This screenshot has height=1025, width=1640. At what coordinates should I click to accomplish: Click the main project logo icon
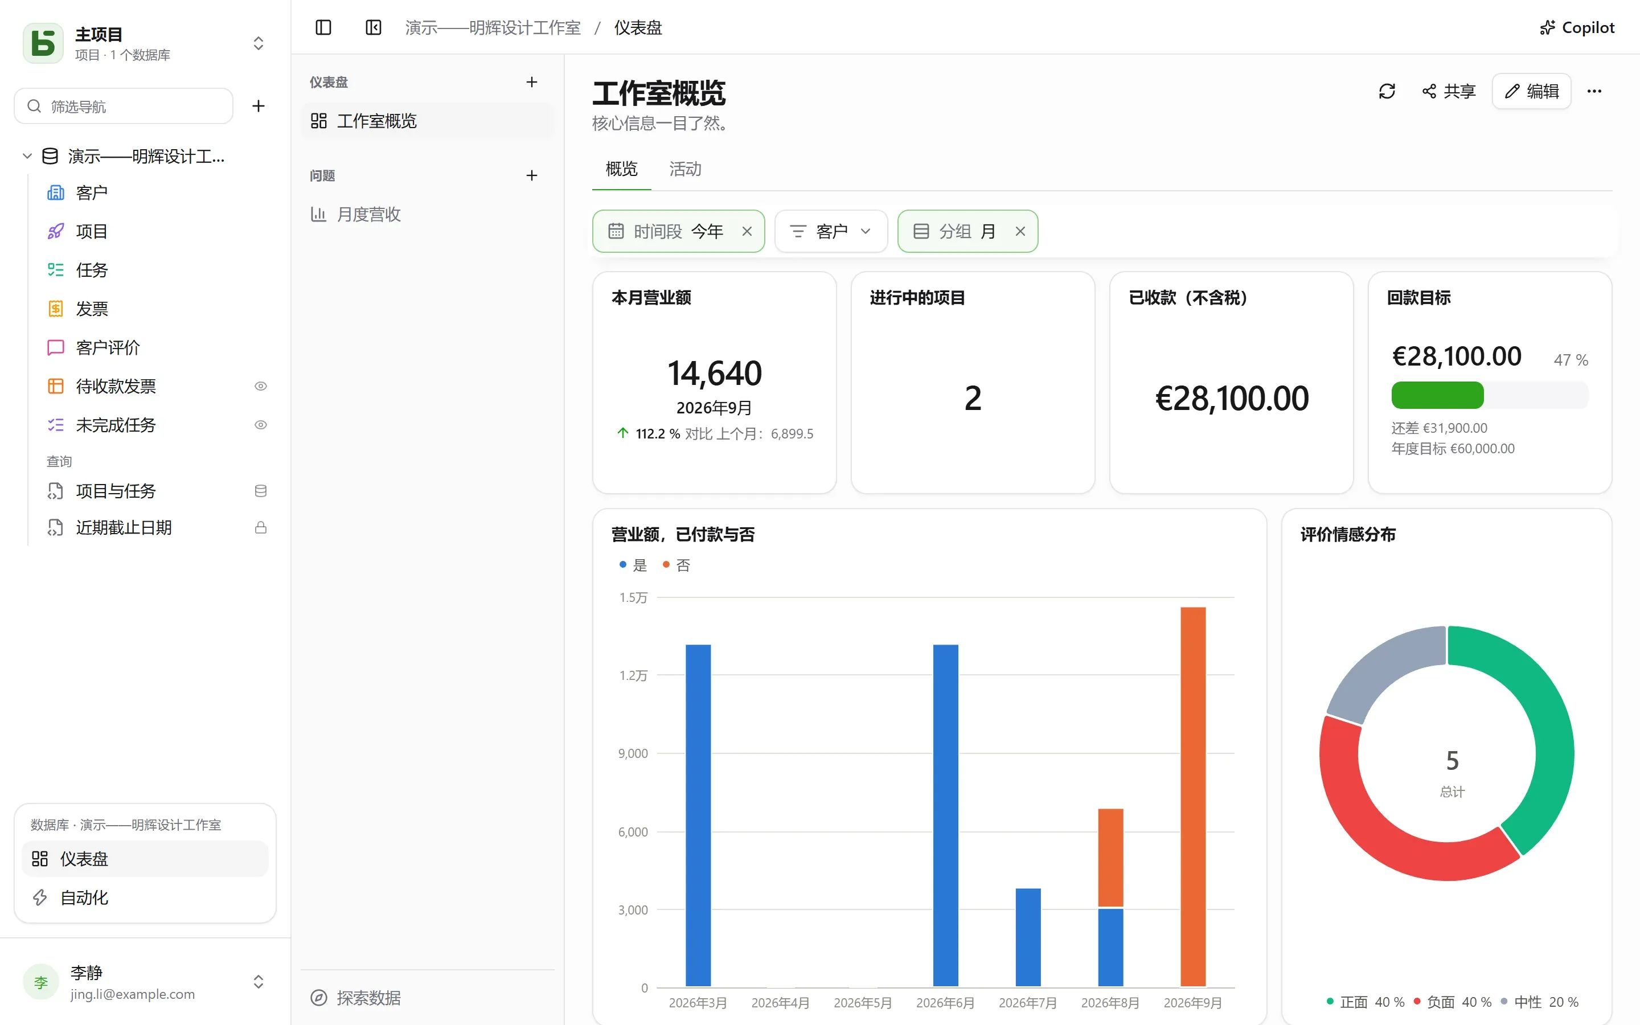click(x=43, y=43)
